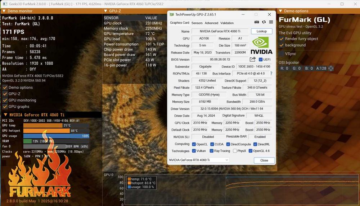Screen dimensions: 360x206
Task: Toggle the CUDA checkbox
Action: 212,144
